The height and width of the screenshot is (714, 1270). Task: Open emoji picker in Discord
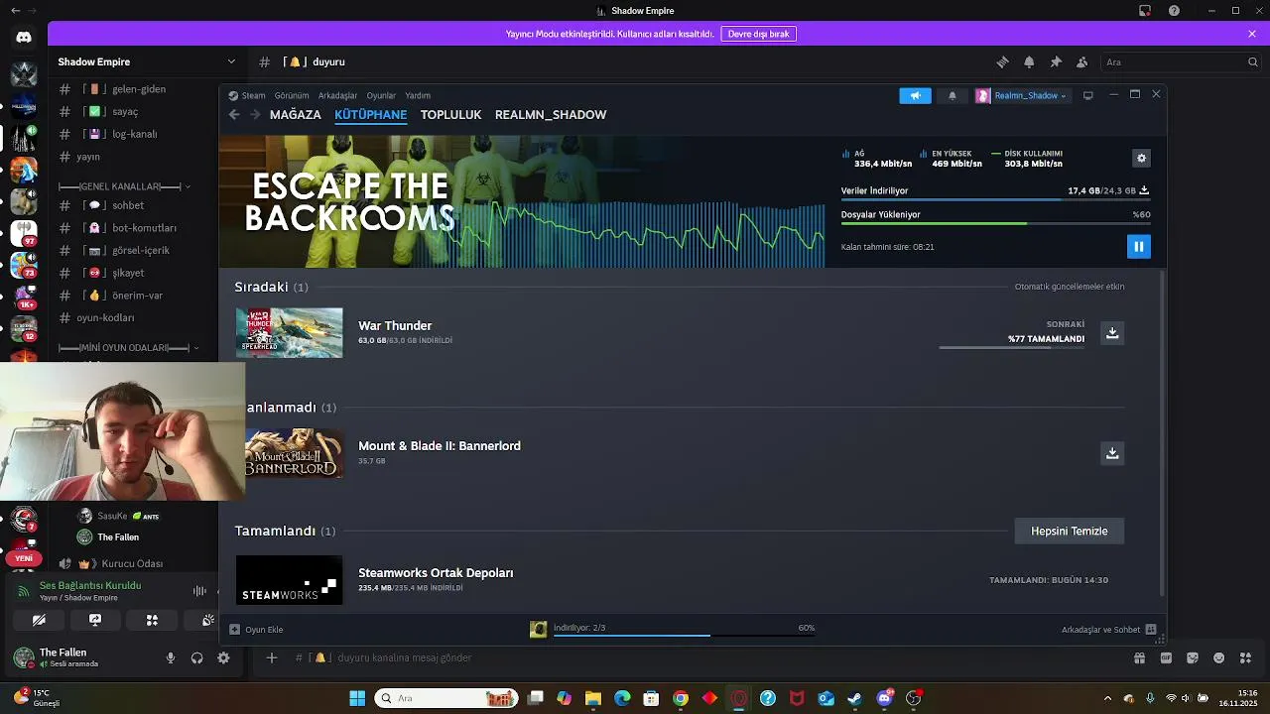click(x=1219, y=657)
